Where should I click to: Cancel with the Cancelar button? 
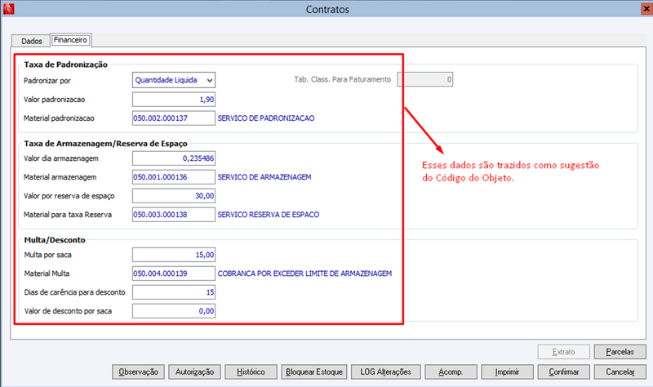(620, 372)
